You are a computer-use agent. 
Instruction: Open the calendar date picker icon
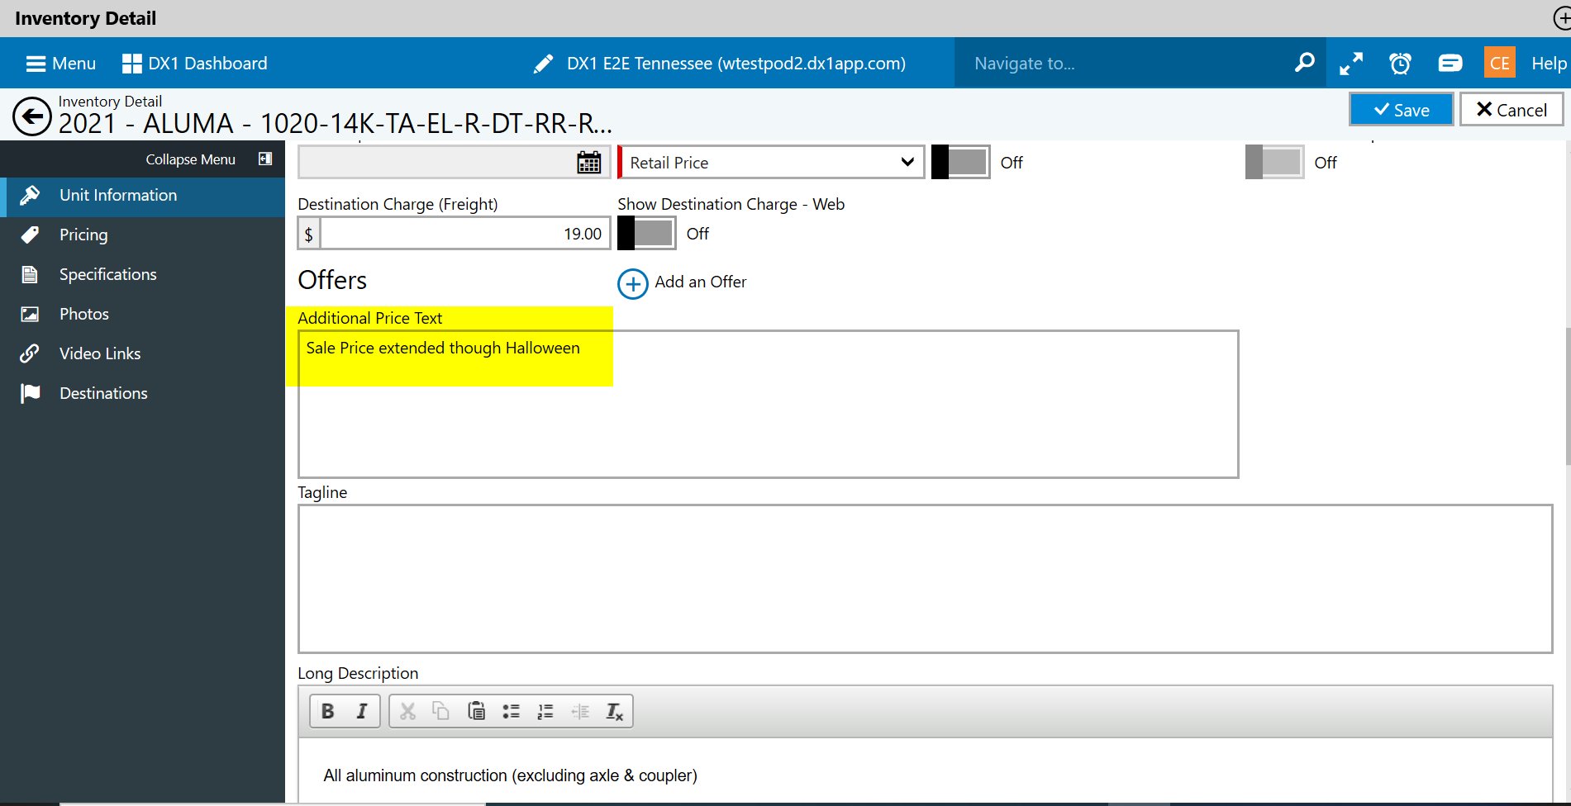(x=588, y=163)
